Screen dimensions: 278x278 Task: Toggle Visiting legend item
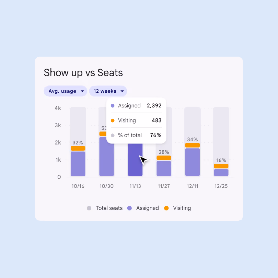[177, 208]
